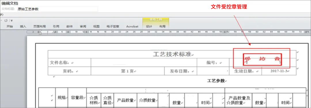
Task: Click the 第1页 cell
Action: coord(128,71)
